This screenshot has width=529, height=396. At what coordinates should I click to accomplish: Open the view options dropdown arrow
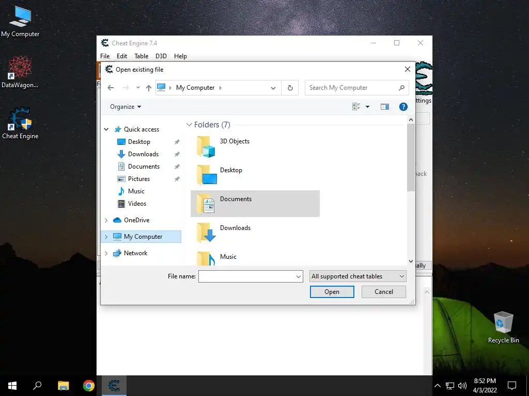point(368,107)
